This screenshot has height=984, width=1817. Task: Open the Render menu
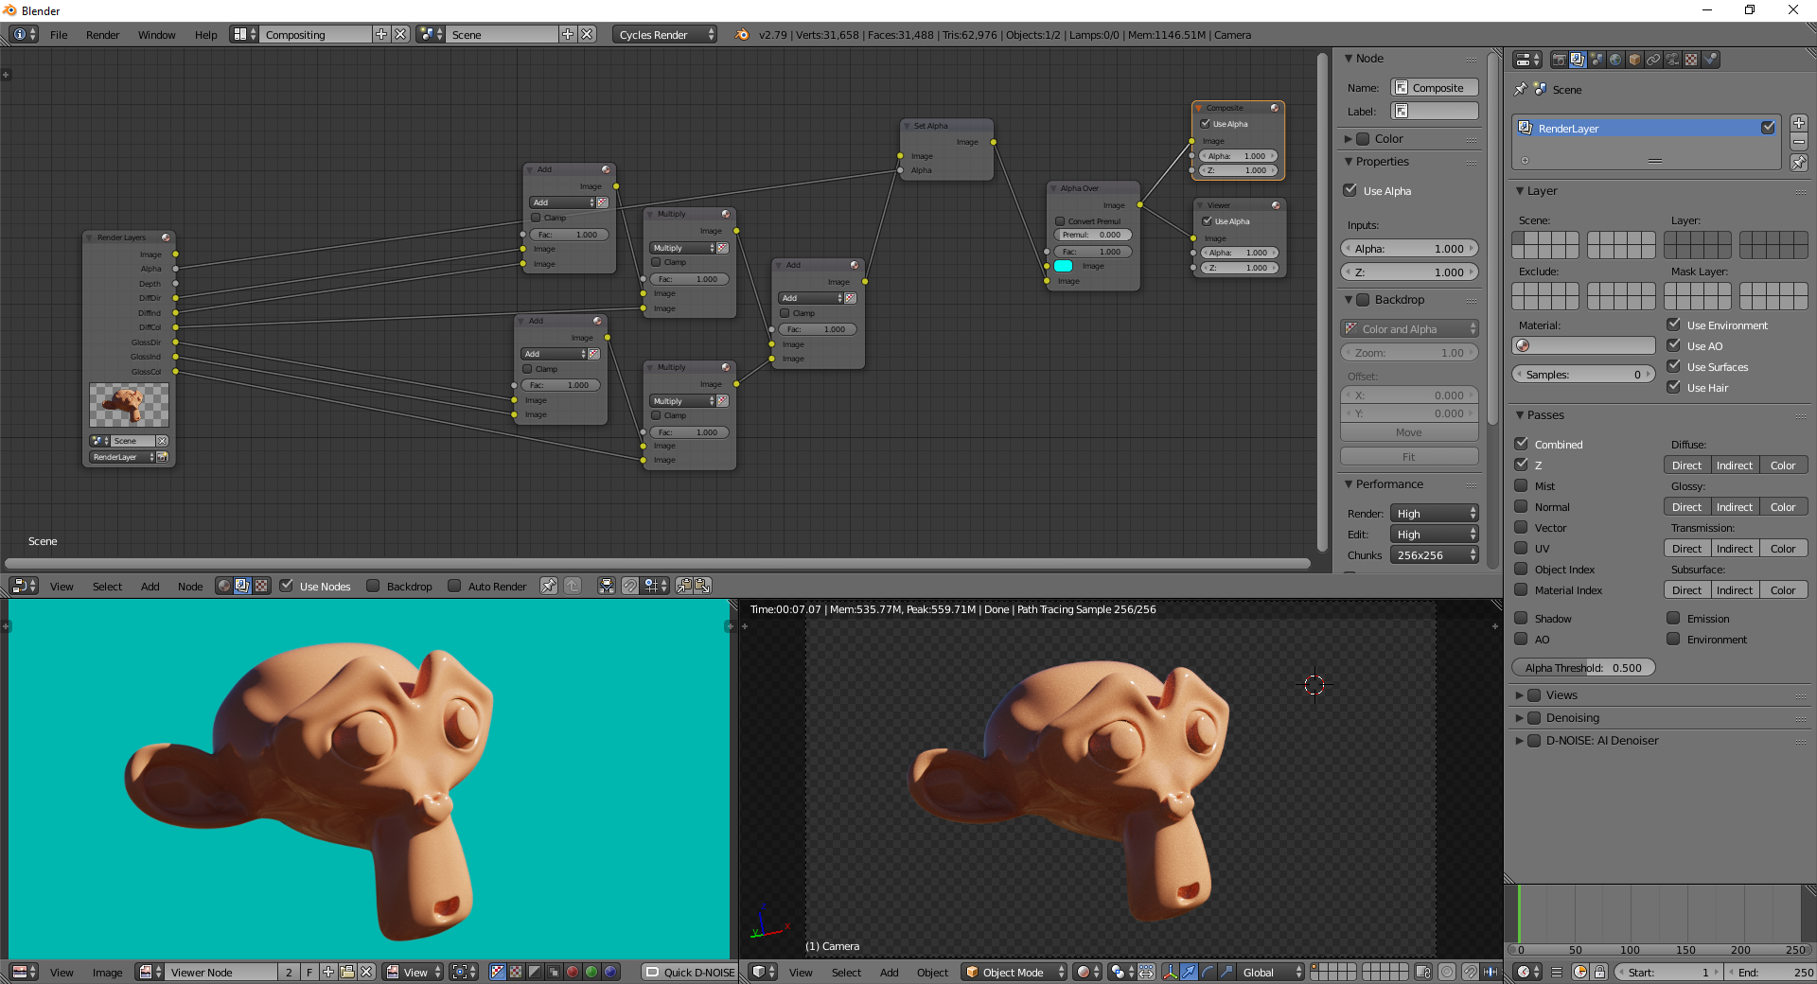click(x=102, y=34)
